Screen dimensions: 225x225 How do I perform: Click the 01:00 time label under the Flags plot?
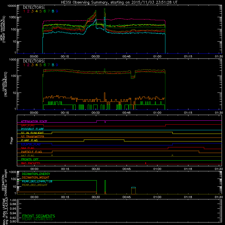click(157, 169)
